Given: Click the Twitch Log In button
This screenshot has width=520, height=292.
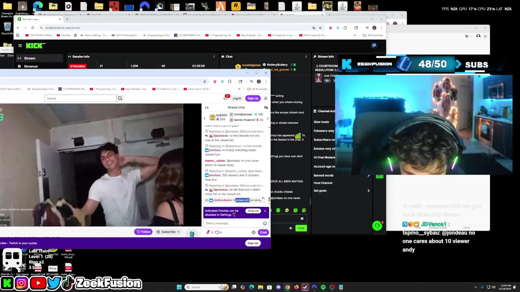Looking at the screenshot, I should point(237,98).
